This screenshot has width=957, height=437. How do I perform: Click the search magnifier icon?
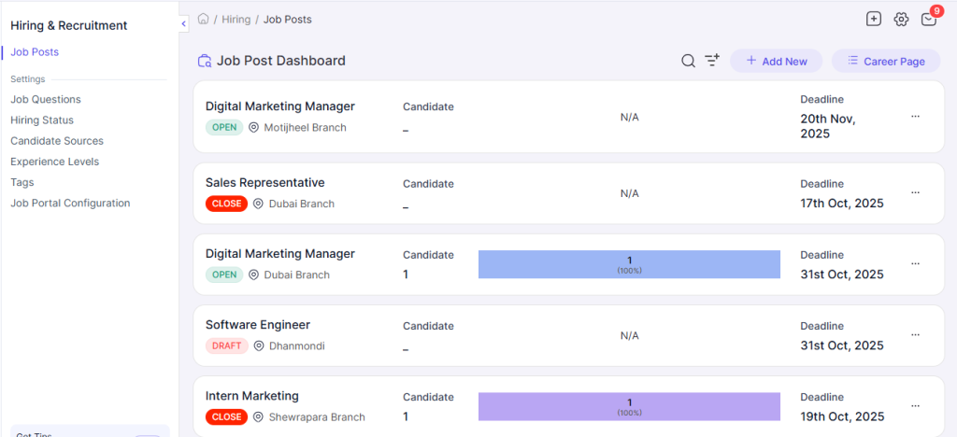[688, 61]
